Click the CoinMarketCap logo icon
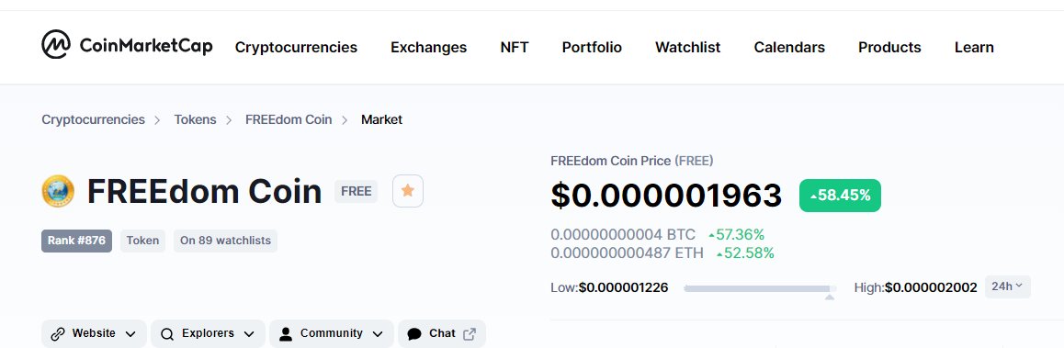This screenshot has height=348, width=1064. [56, 45]
